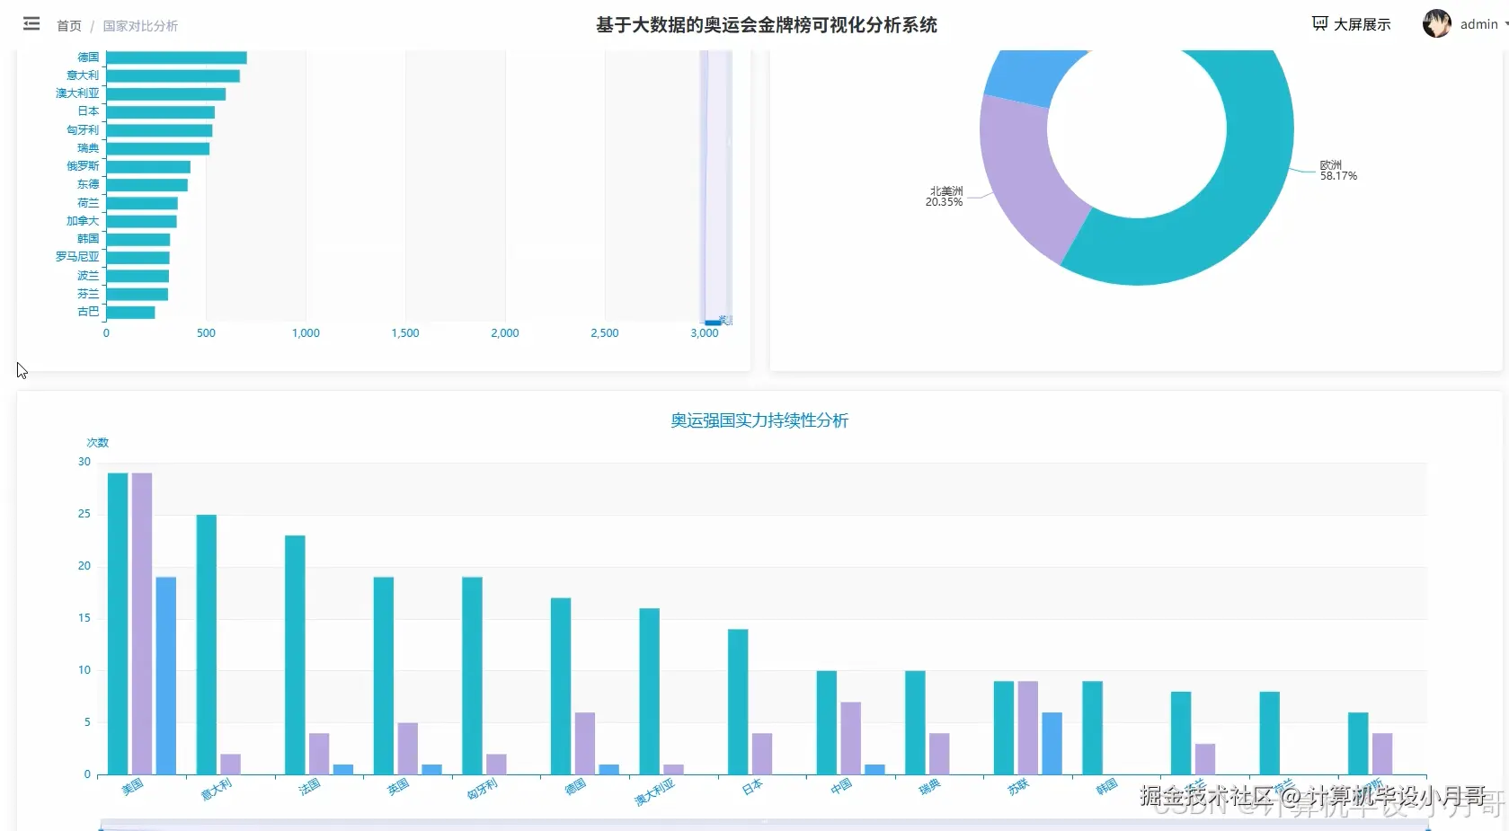Image resolution: width=1509 pixels, height=831 pixels.
Task: Click the 美国 x-axis label in the persistence chart
Action: [x=132, y=787]
